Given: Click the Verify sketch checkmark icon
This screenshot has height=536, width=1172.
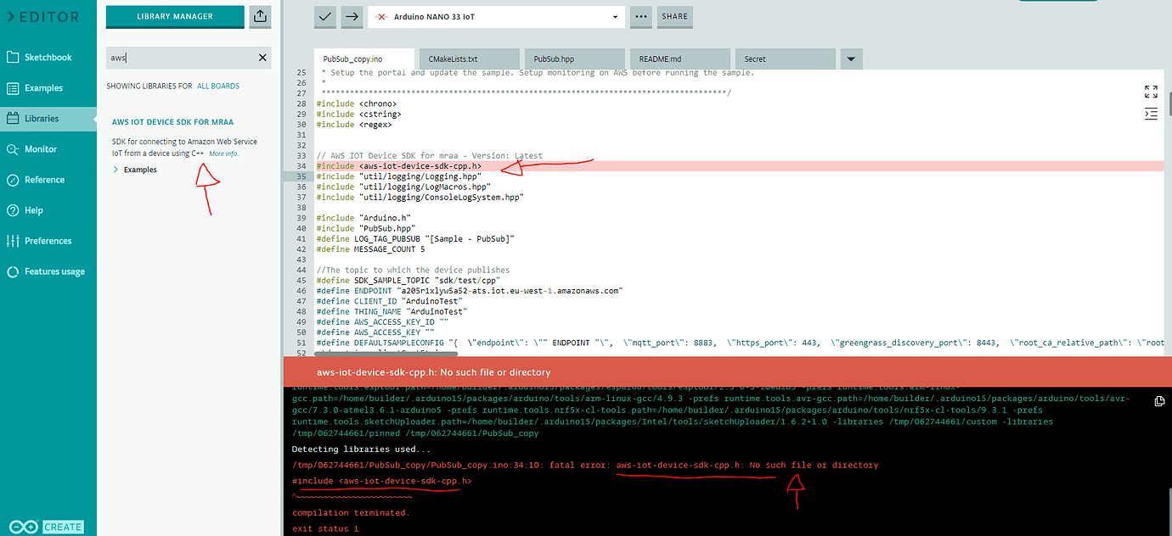Looking at the screenshot, I should pos(324,17).
